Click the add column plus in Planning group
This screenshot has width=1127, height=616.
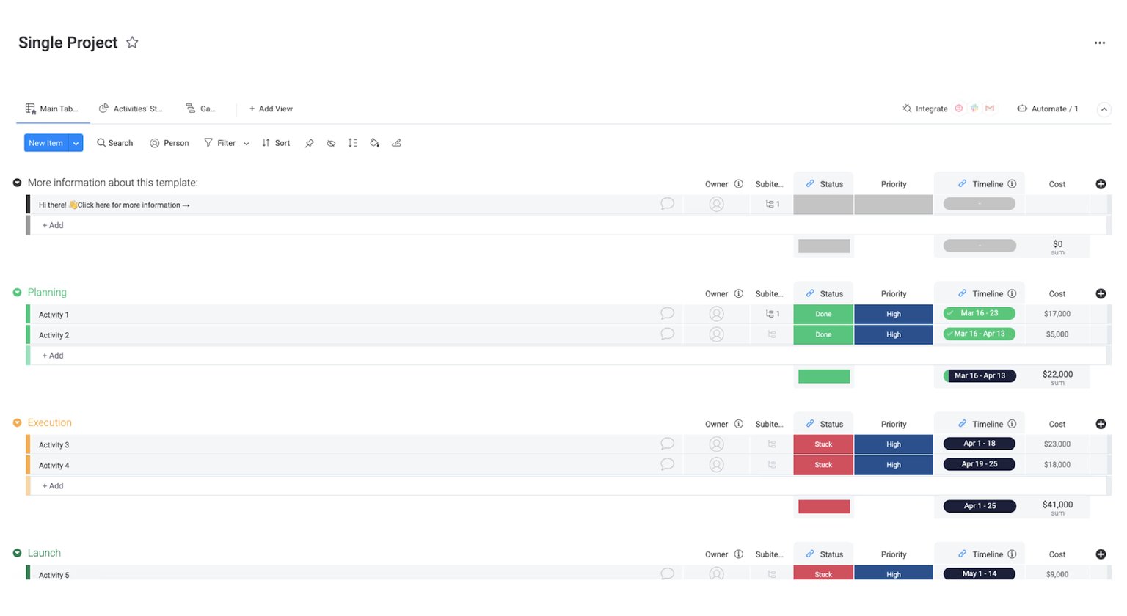1101,294
